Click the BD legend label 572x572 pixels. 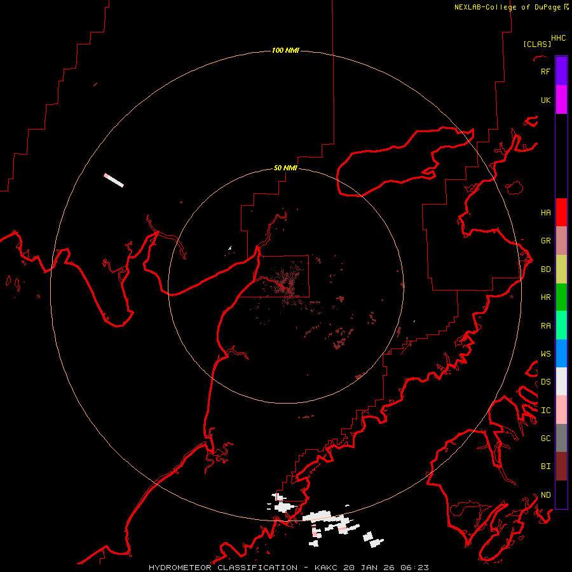click(545, 269)
